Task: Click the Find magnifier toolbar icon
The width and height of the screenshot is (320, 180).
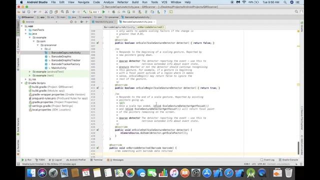Action: pos(62,12)
